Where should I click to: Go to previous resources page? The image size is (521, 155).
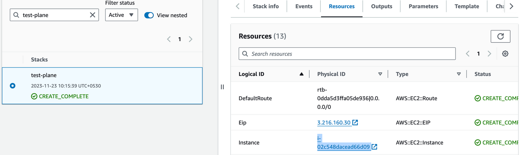click(x=468, y=54)
